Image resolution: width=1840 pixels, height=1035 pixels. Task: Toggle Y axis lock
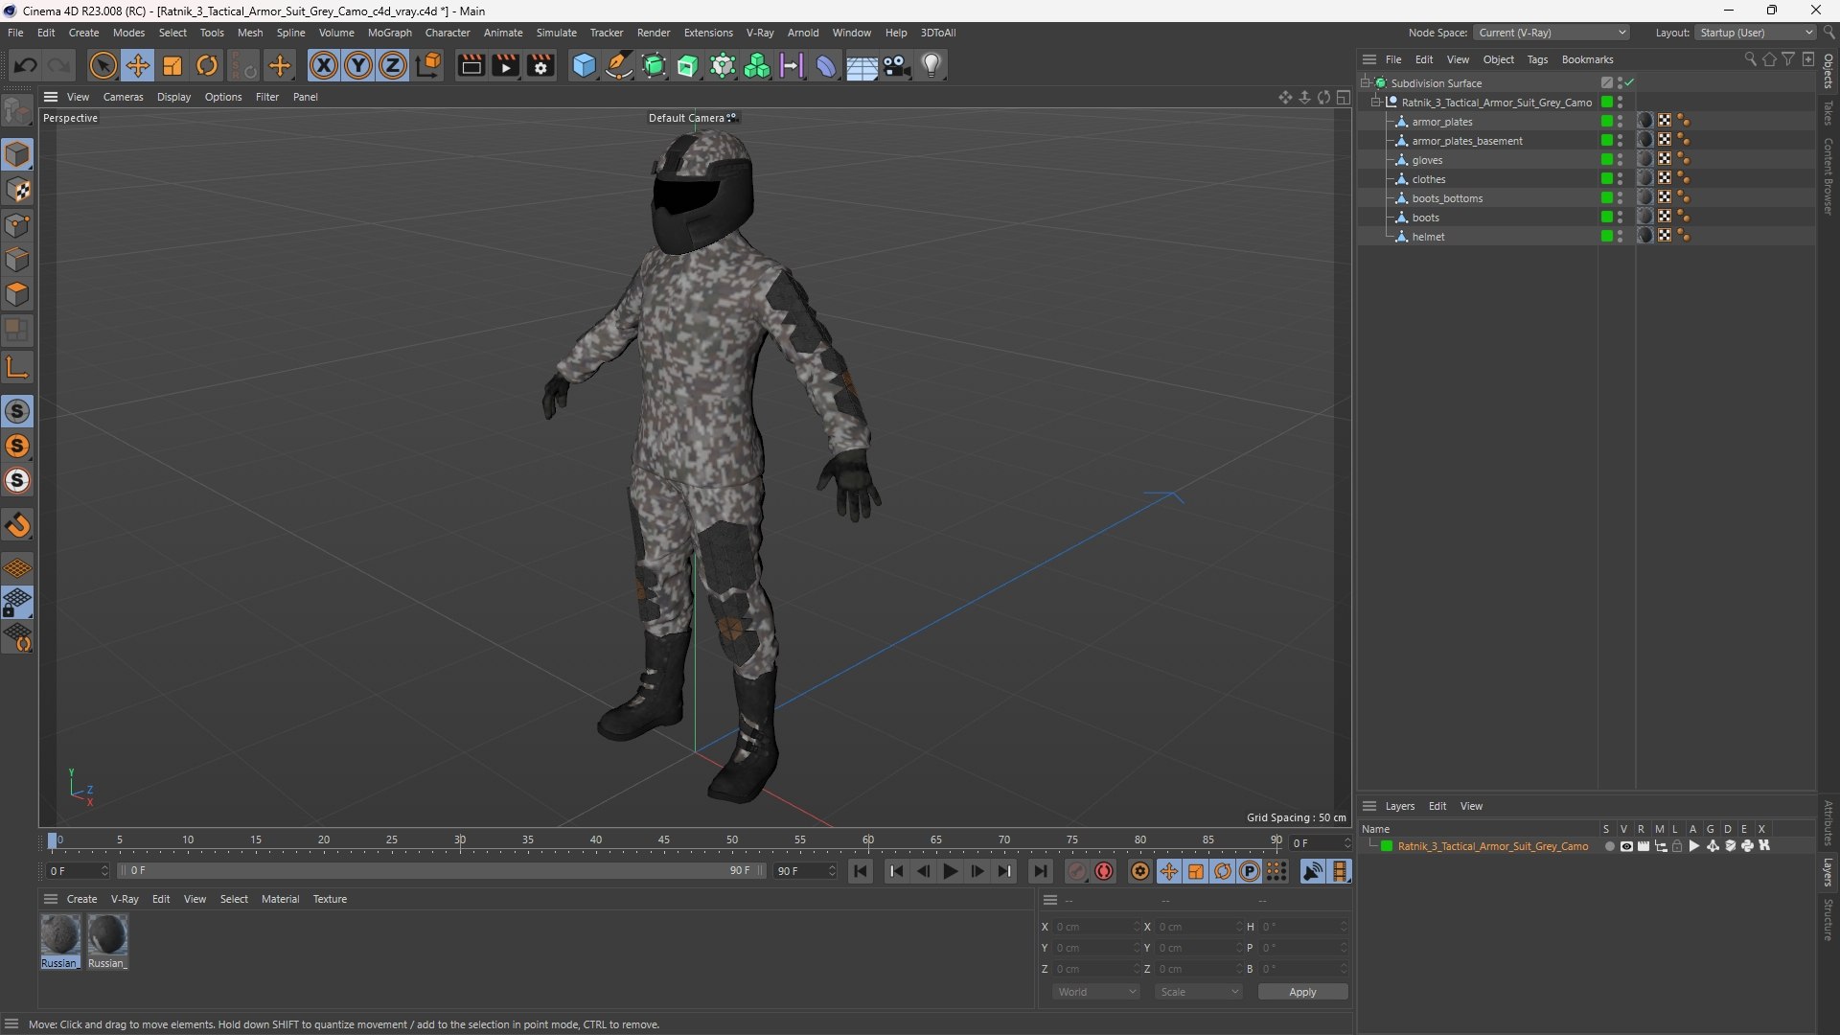click(358, 66)
